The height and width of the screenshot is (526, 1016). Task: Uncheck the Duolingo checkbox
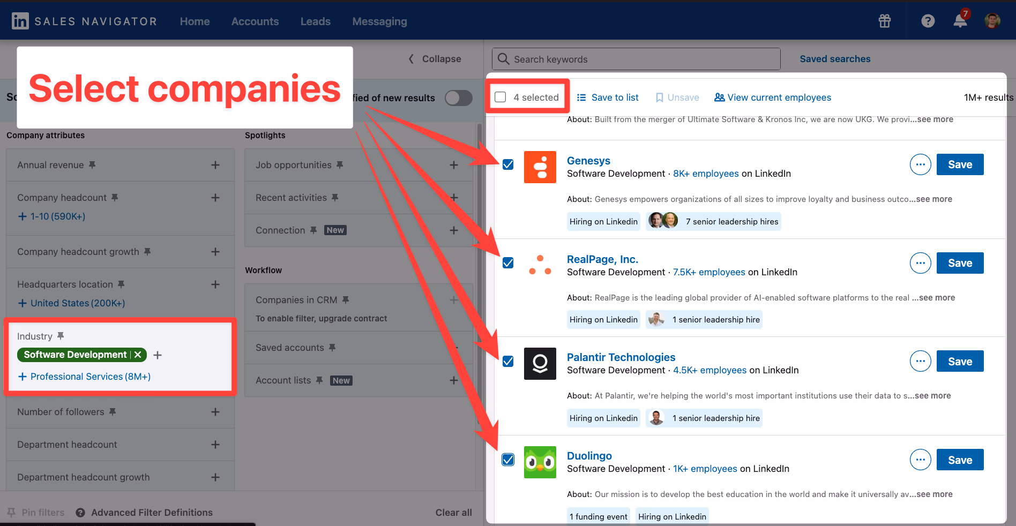point(508,460)
